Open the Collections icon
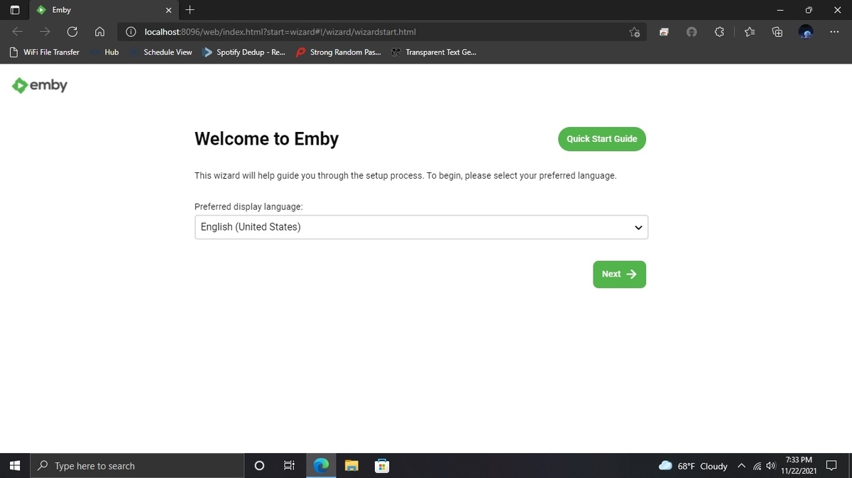The height and width of the screenshot is (478, 852). pos(777,32)
